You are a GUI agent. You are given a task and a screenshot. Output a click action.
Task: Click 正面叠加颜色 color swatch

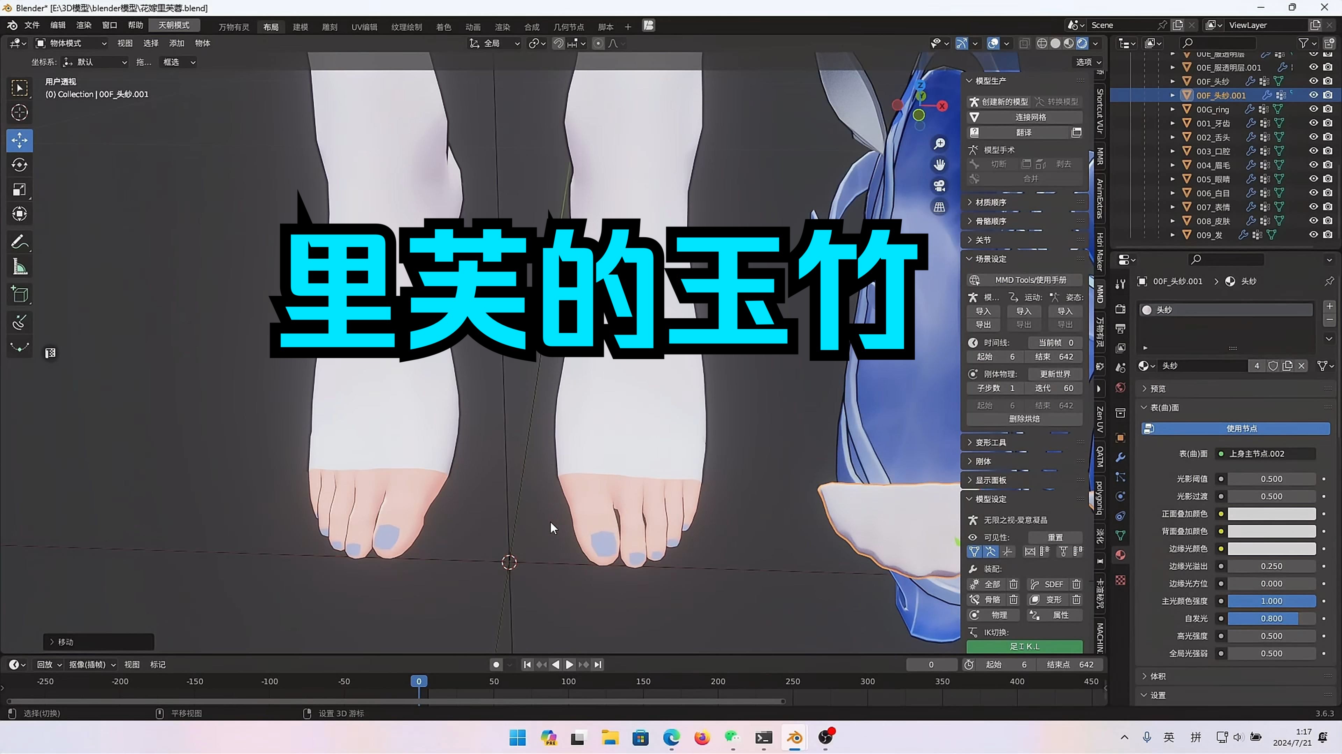(x=1272, y=513)
